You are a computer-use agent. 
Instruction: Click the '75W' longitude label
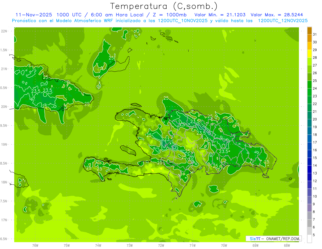click(x=67, y=246)
